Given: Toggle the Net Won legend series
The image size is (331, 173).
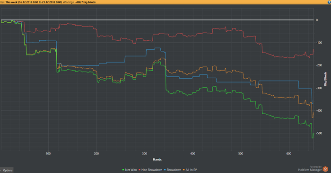Looking at the screenshot, I should pyautogui.click(x=130, y=170).
